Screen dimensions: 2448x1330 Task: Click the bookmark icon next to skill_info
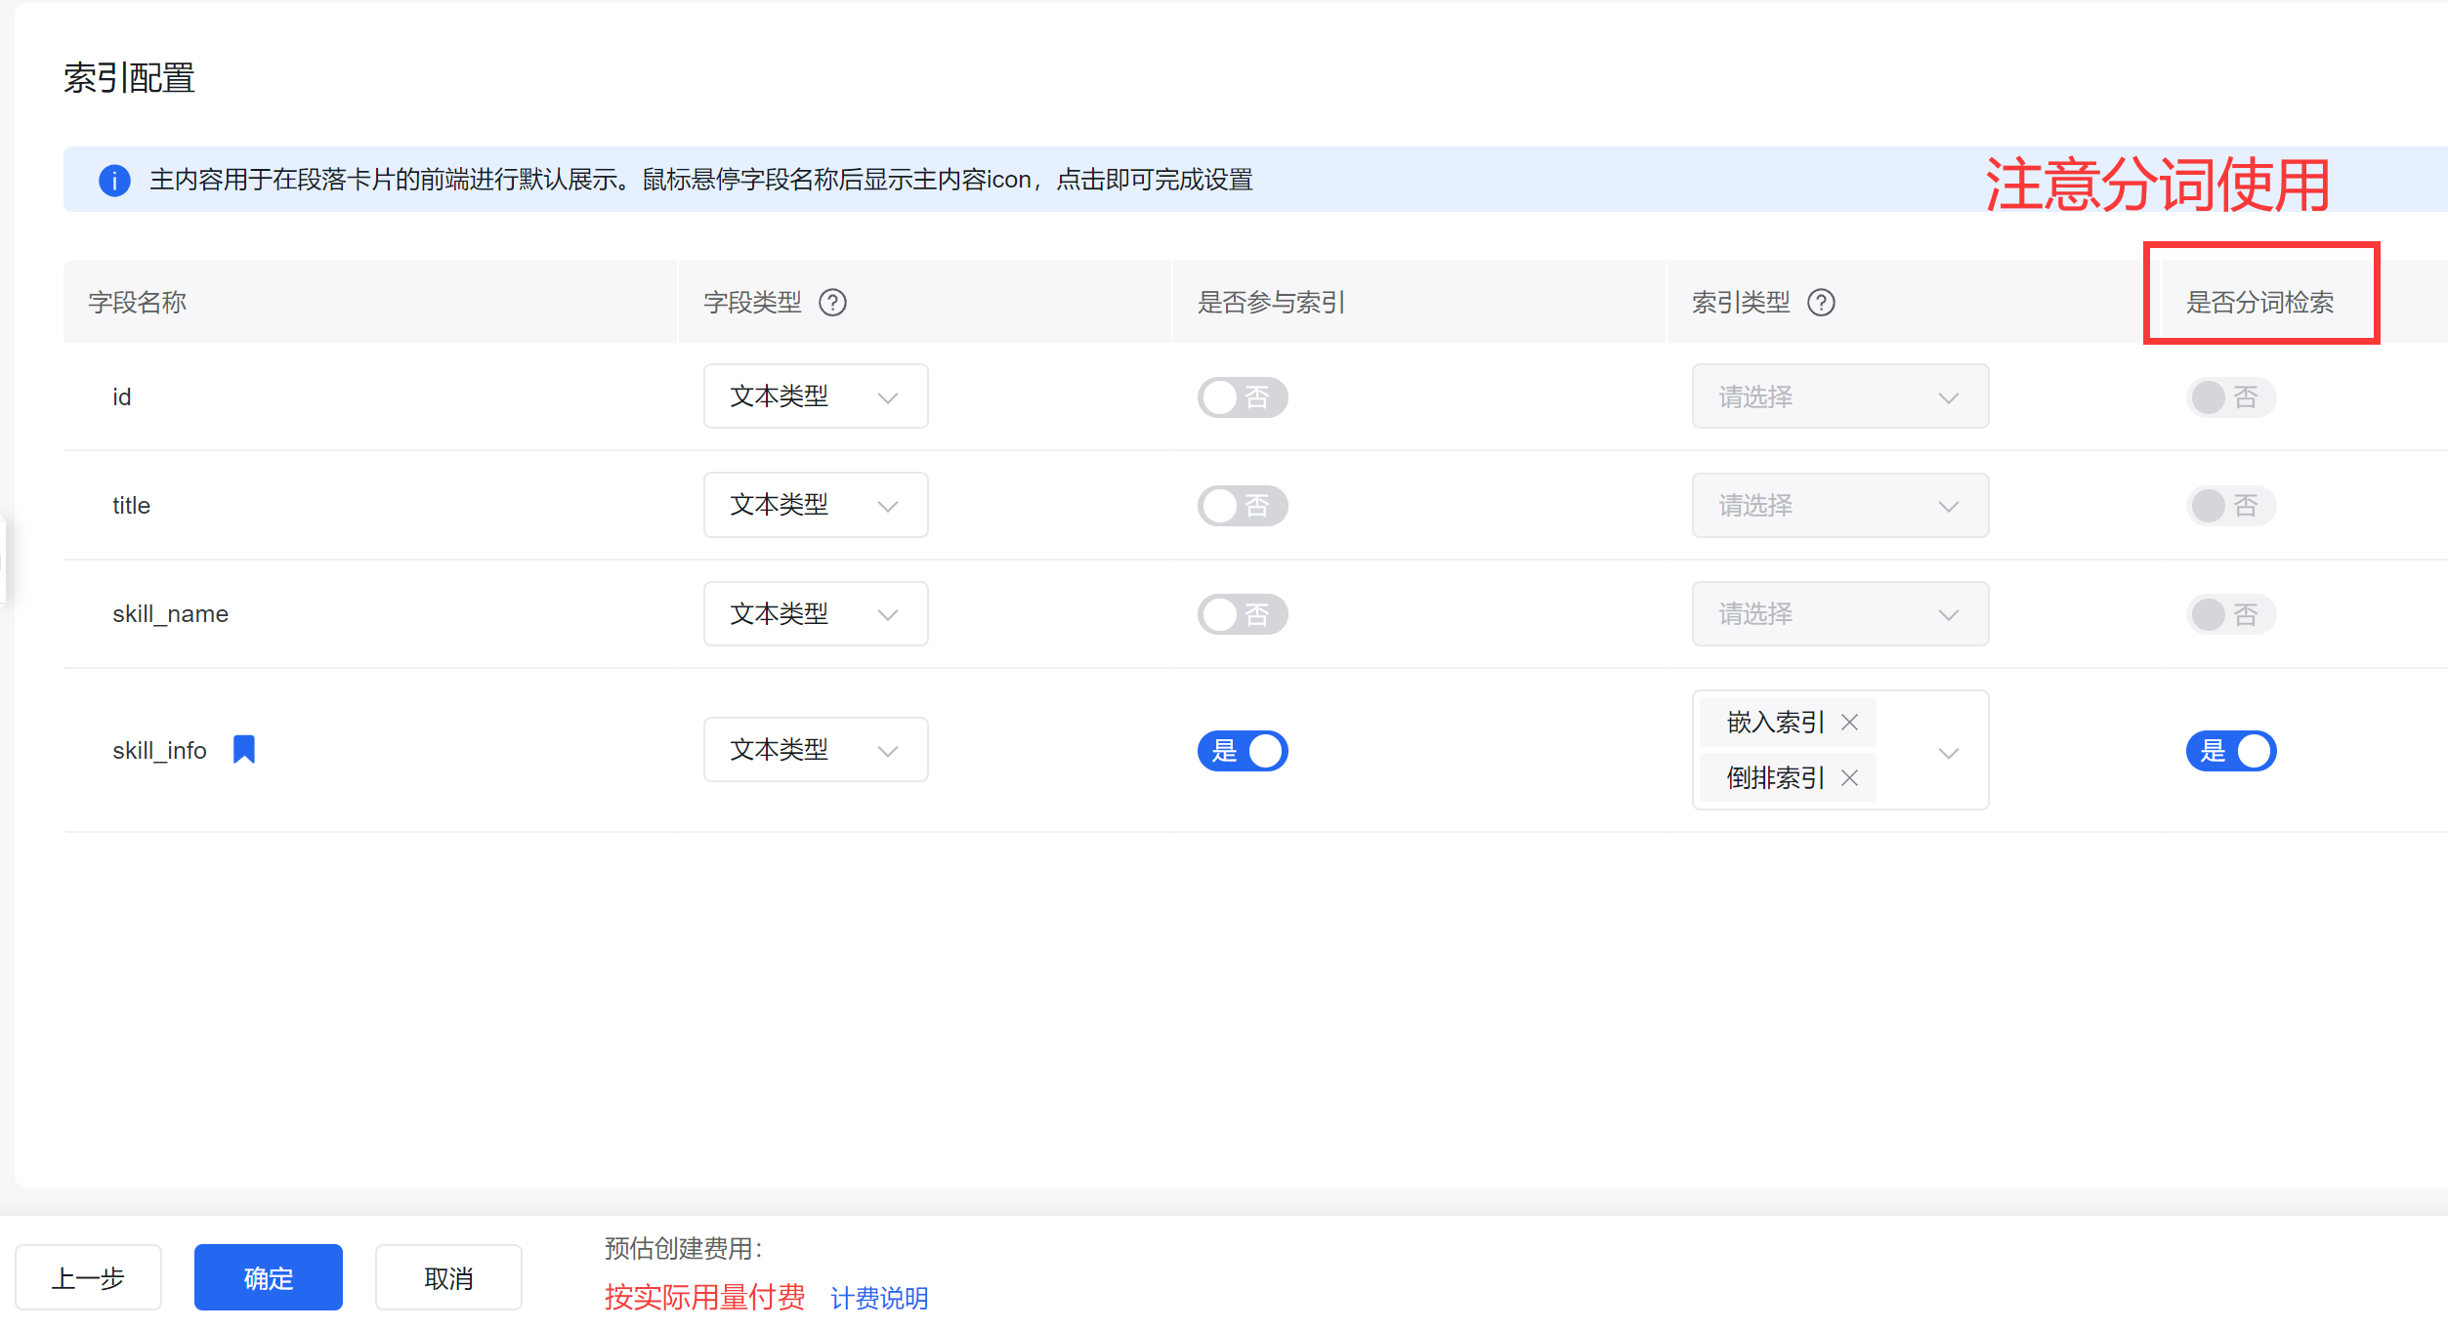244,750
